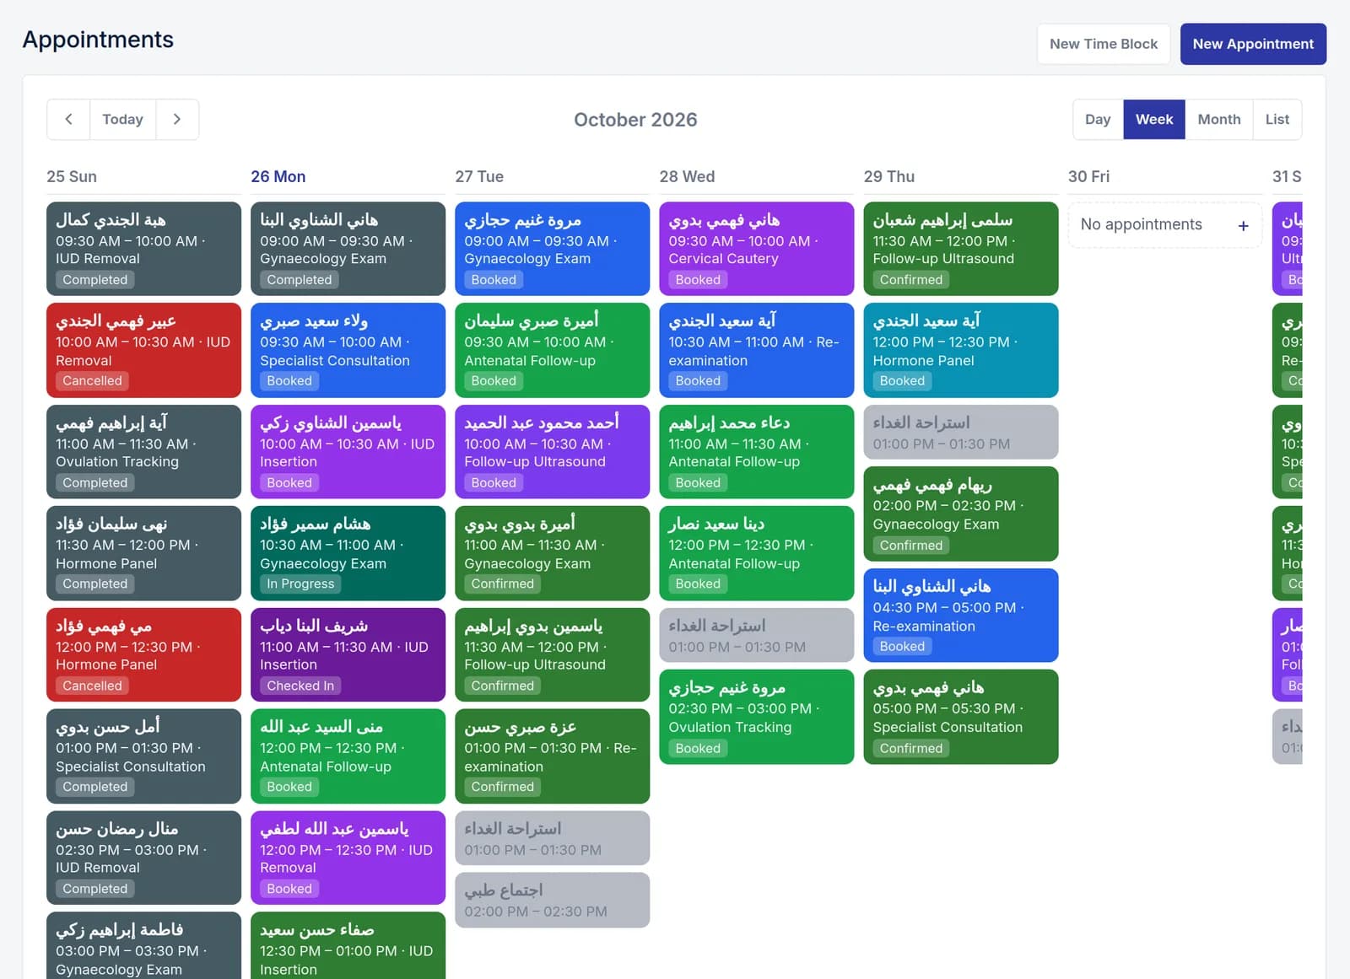Open Sunday 12:00 PM cancelled Hormone Panel
This screenshot has height=979, width=1350.
(143, 654)
